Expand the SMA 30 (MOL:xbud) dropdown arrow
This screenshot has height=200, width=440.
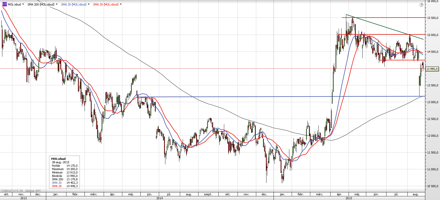tap(121, 4)
